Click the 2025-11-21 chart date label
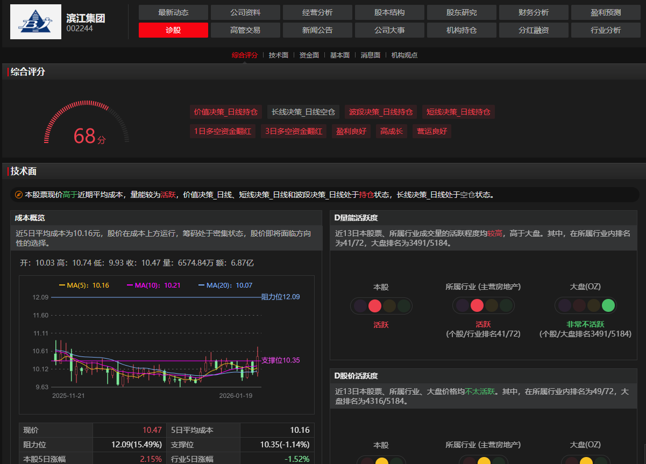The image size is (646, 464). pyautogui.click(x=68, y=396)
